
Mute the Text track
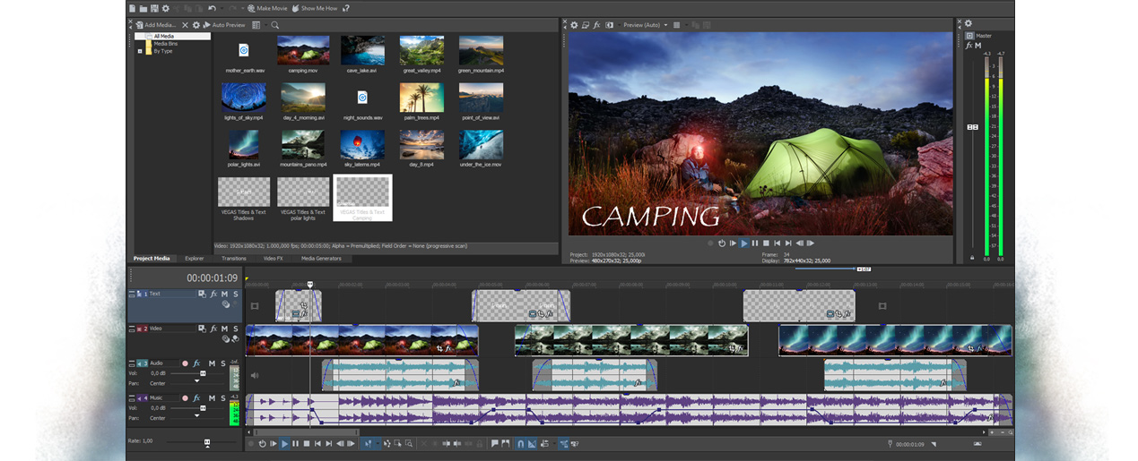coord(224,294)
